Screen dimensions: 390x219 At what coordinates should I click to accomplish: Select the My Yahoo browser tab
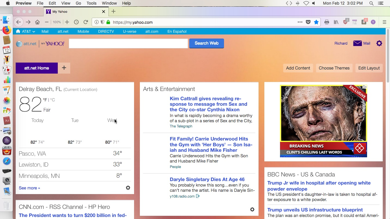pos(75,12)
